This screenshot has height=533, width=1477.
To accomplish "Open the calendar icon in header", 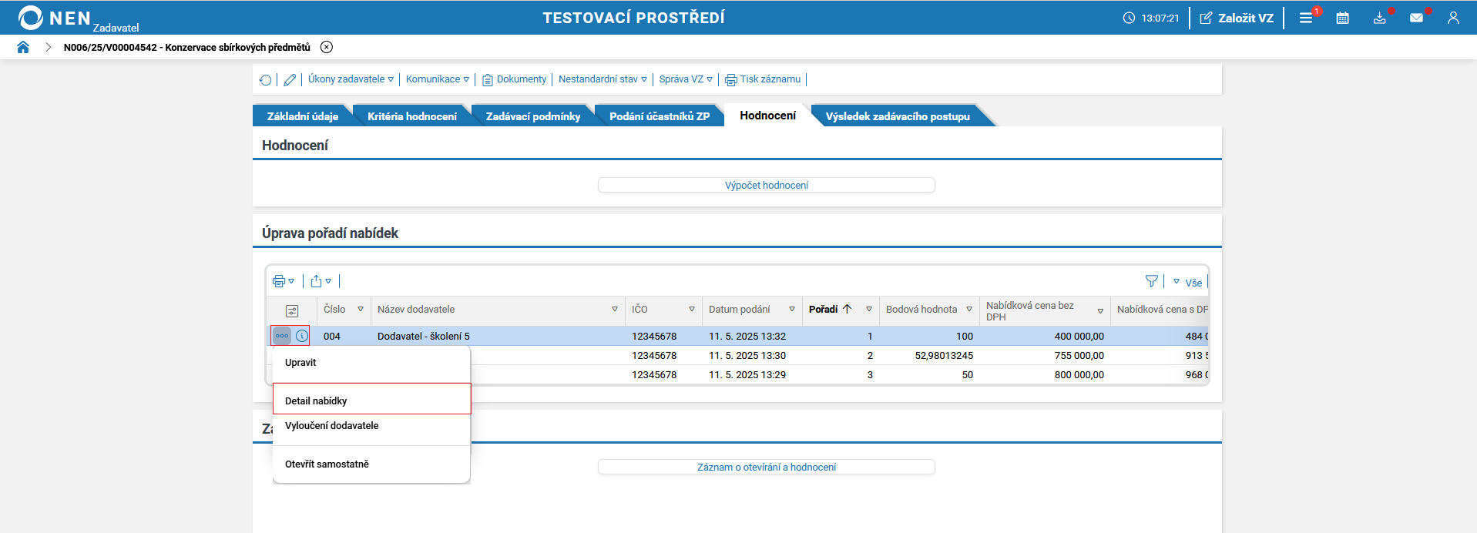I will click(1342, 18).
